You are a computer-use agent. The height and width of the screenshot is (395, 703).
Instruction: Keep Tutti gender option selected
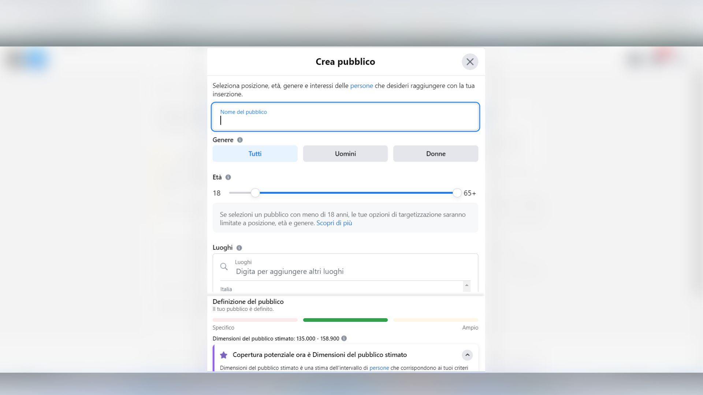[x=255, y=154]
